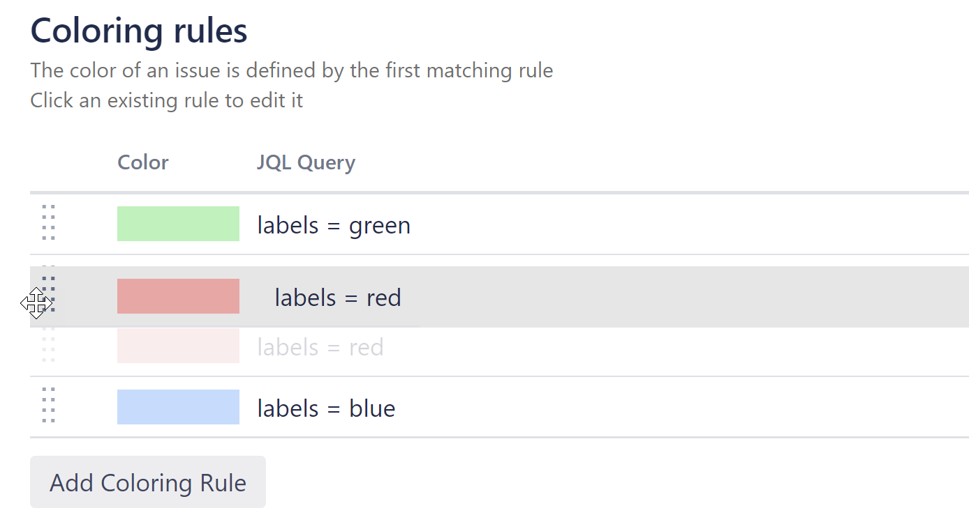Image resolution: width=969 pixels, height=522 pixels.
Task: Click the Coloring rules heading
Action: [x=139, y=31]
